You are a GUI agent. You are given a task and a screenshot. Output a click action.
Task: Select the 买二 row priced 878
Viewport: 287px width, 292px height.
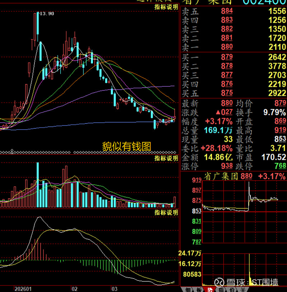click(234, 66)
